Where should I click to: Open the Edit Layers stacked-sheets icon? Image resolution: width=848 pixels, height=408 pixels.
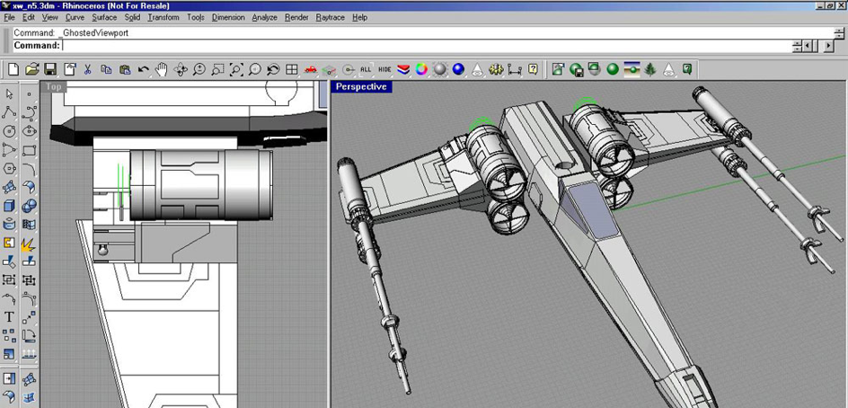[402, 69]
